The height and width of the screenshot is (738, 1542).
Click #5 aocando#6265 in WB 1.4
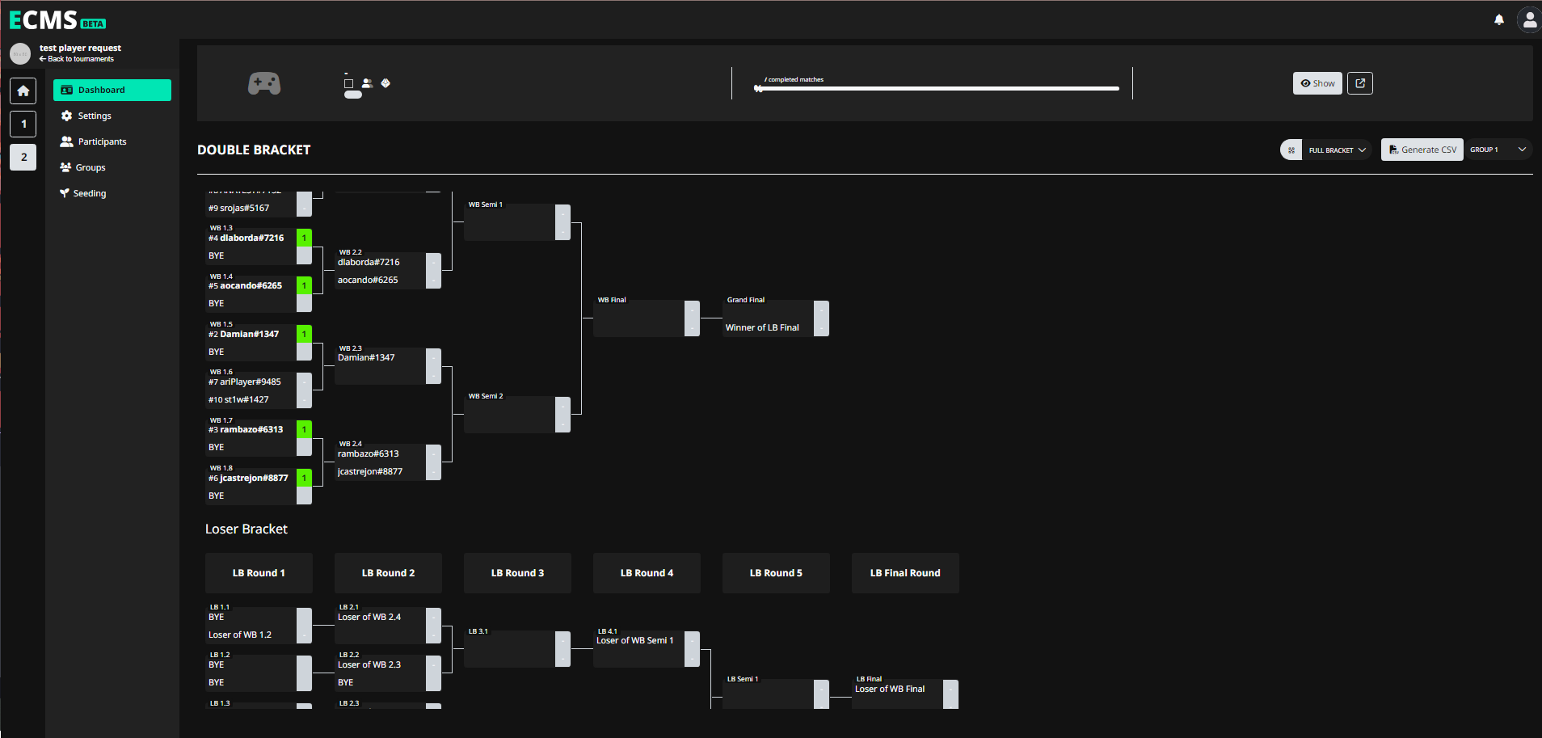(x=246, y=285)
